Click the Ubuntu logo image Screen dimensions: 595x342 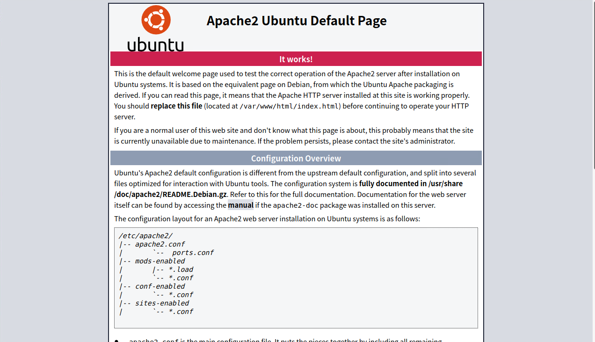[x=156, y=28]
